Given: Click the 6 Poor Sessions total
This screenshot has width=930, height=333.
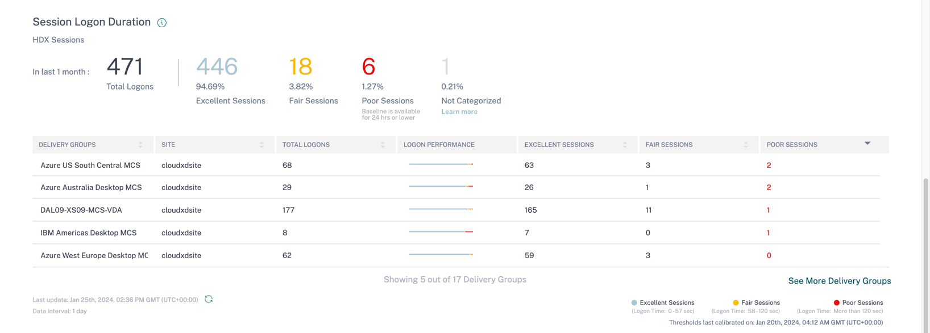Looking at the screenshot, I should tap(368, 67).
